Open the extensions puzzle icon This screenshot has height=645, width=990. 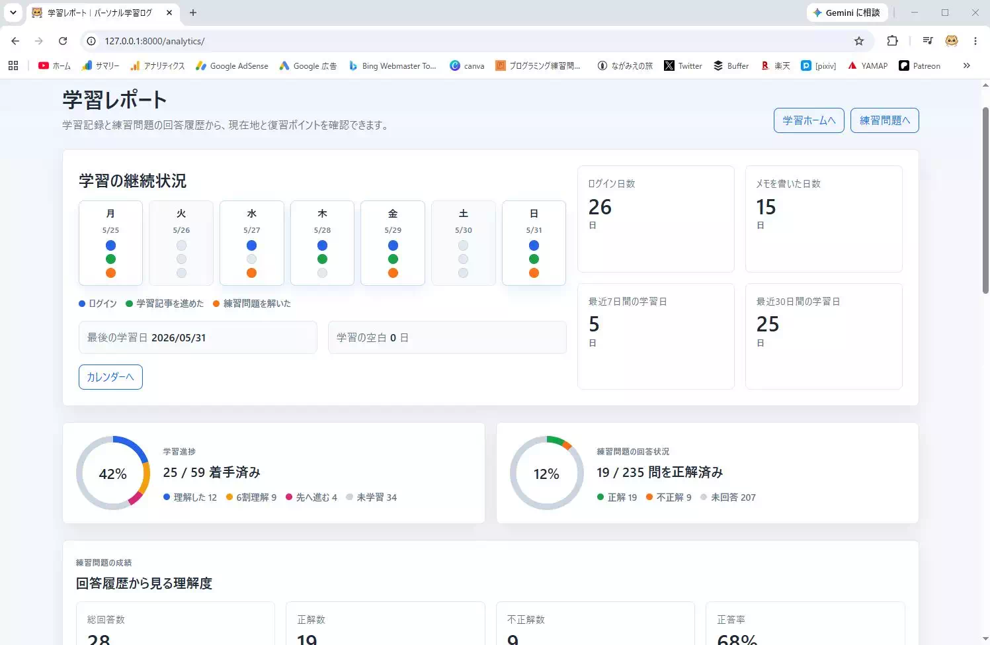coord(892,41)
